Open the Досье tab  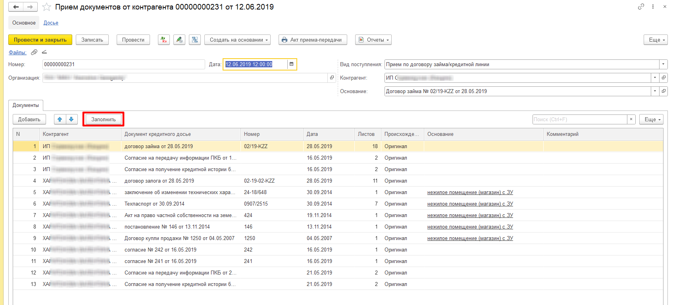click(x=51, y=23)
